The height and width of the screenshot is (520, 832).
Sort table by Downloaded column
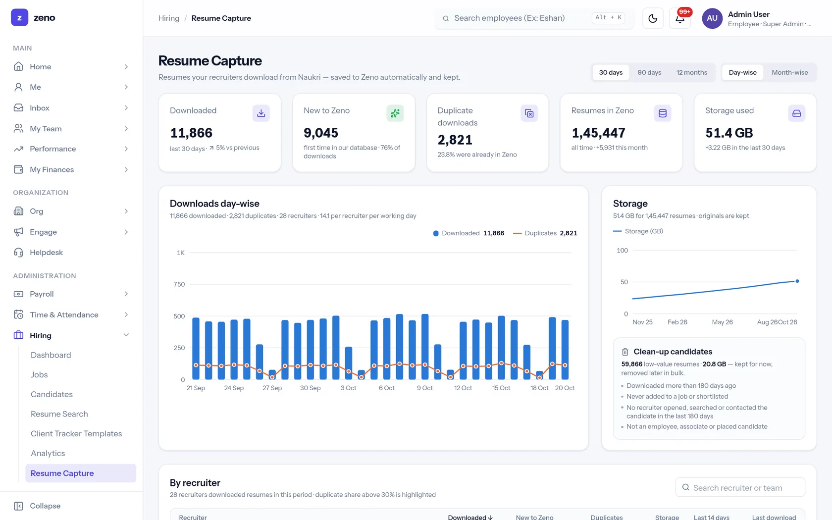[x=470, y=517]
